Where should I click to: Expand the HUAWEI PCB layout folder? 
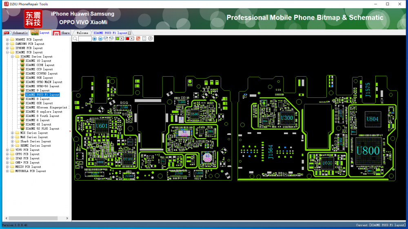(7, 40)
